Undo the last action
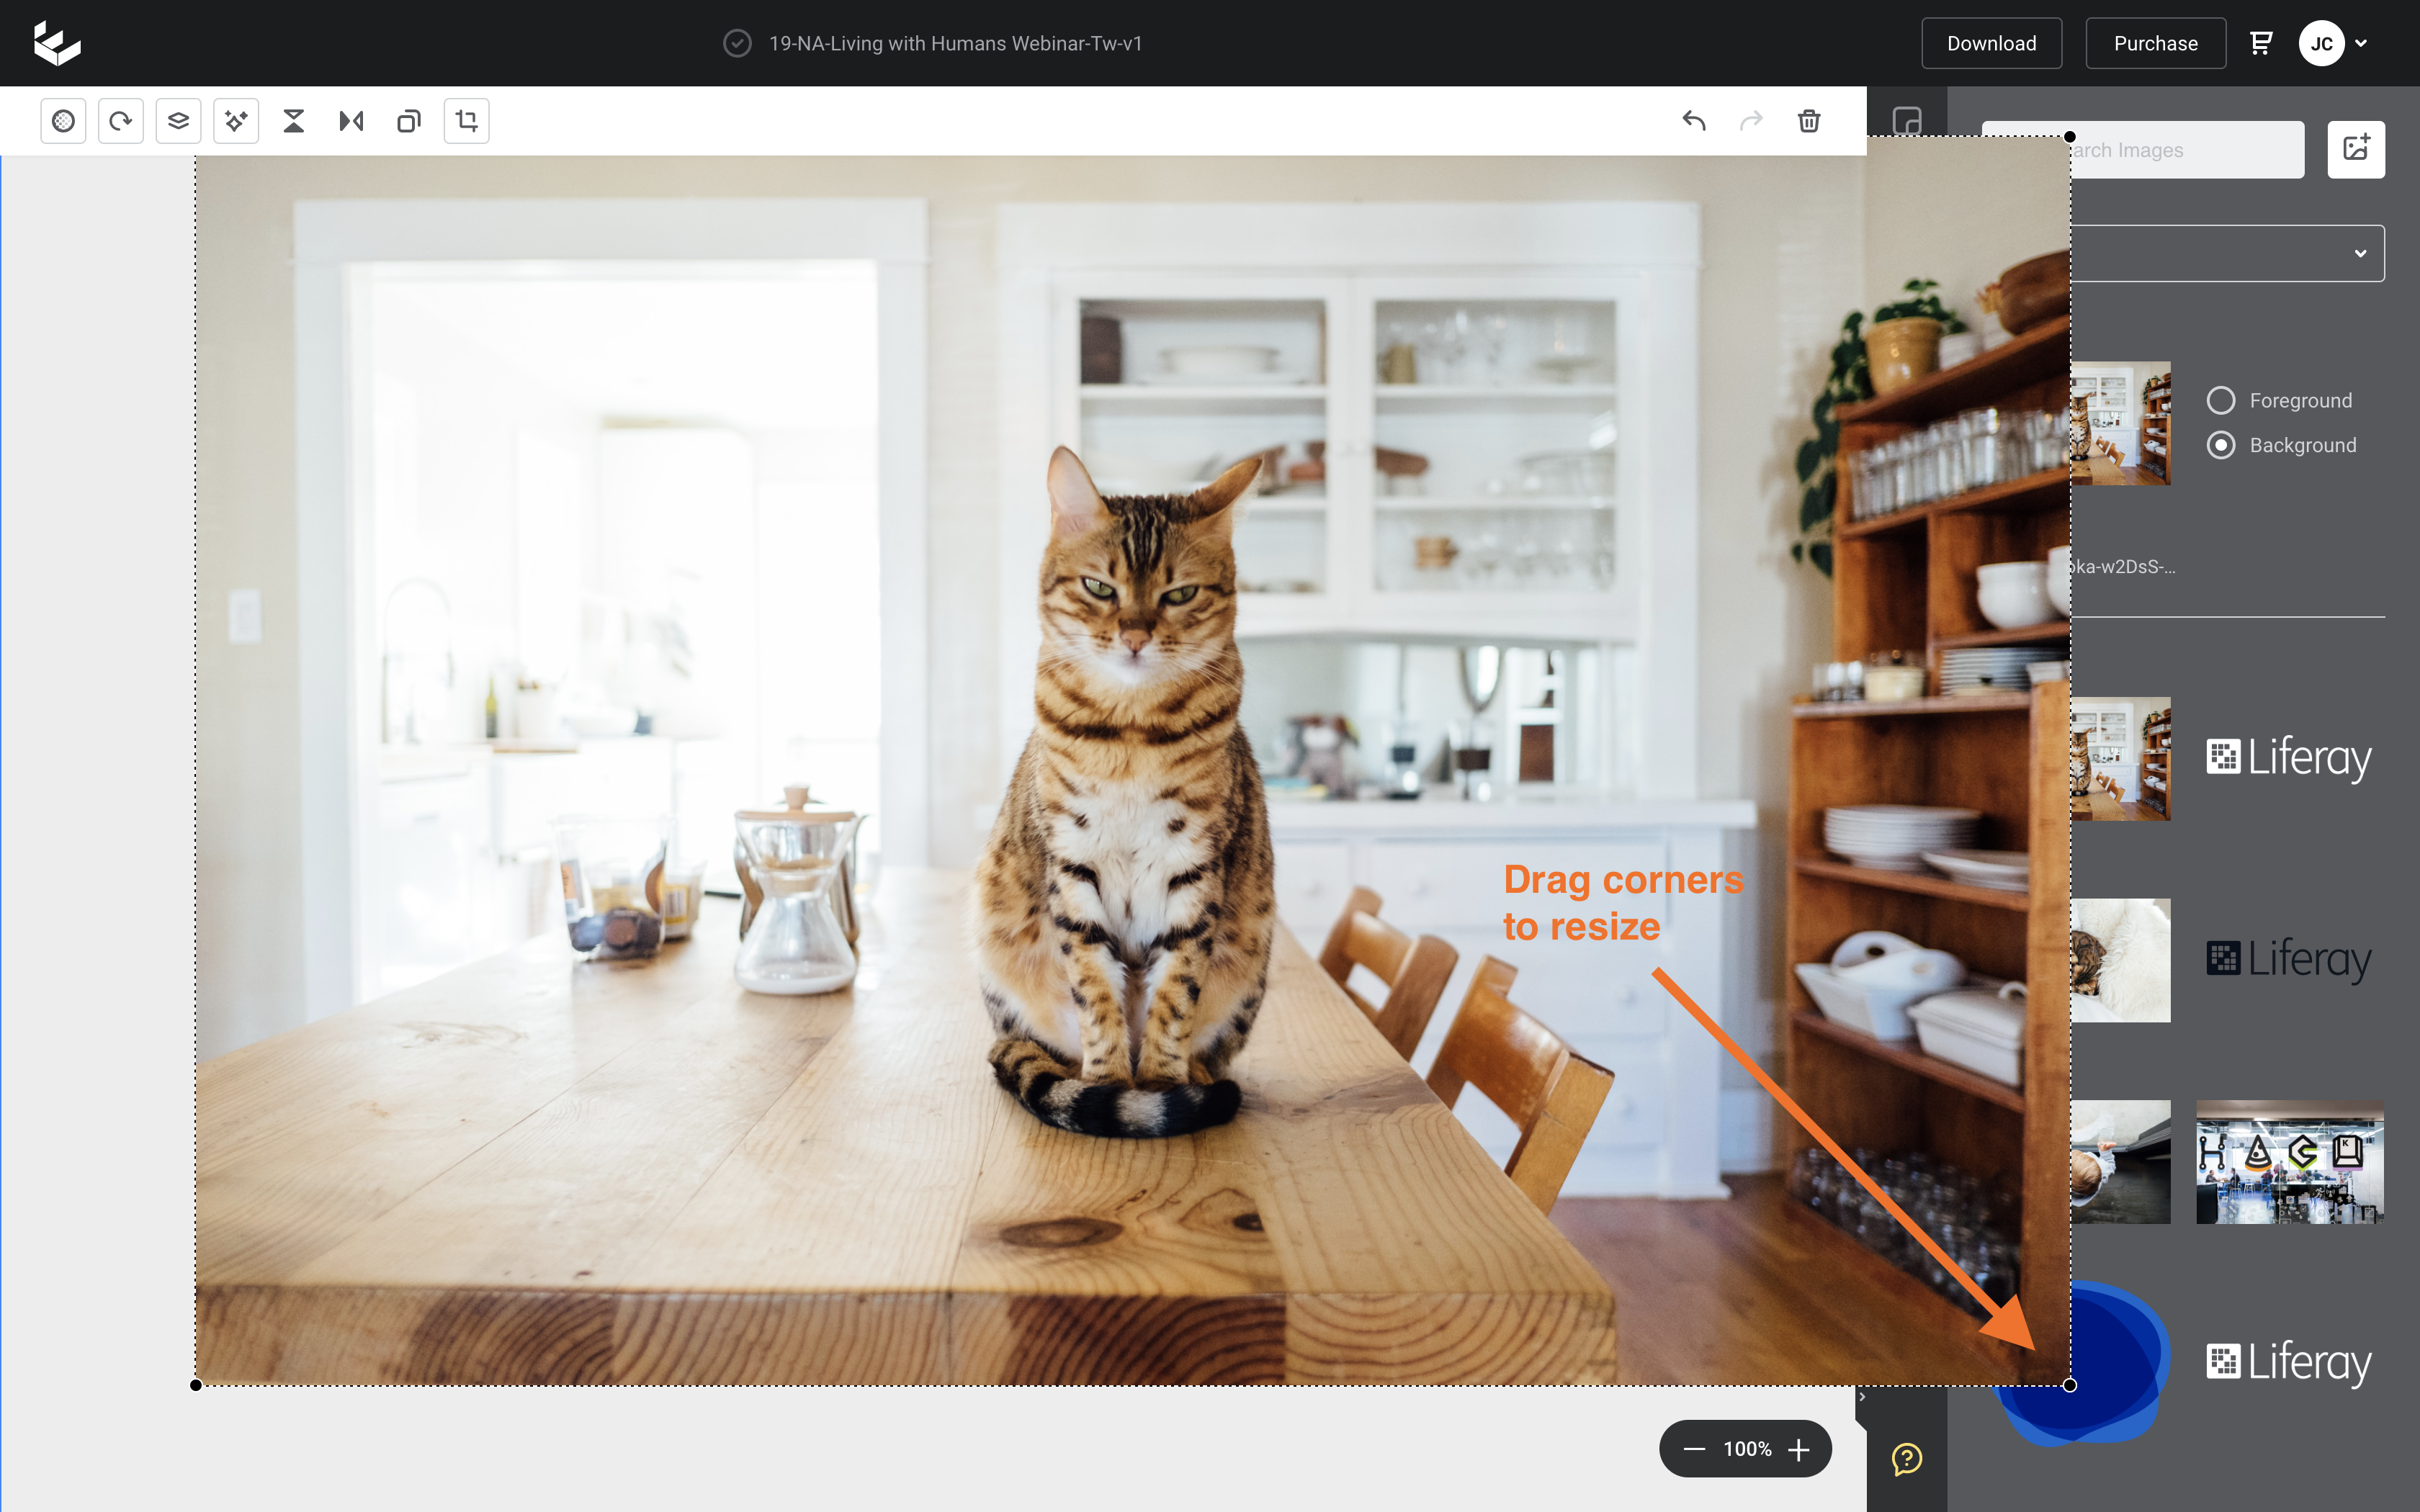This screenshot has width=2420, height=1512. coord(1693,121)
